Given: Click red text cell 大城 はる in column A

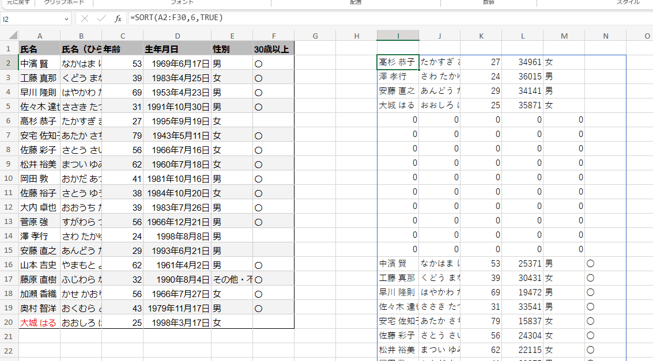Looking at the screenshot, I should (40, 322).
